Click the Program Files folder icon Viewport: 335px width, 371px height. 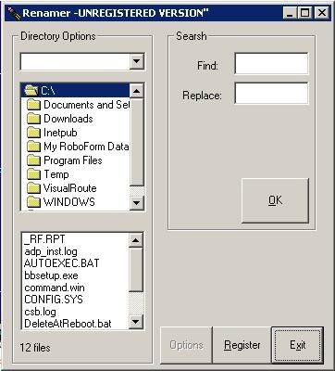[33, 160]
